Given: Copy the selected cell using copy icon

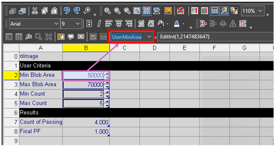Looking at the screenshot, I should coord(45,11).
